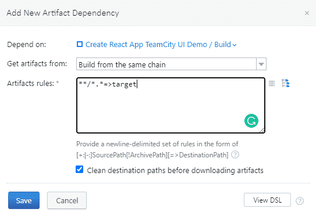The height and width of the screenshot is (216, 316).
Task: Click the textarea resize grip corner
Action: pyautogui.click(x=262, y=130)
